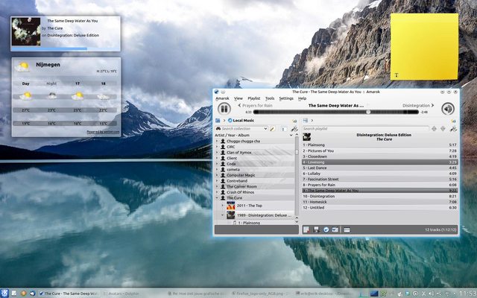
Task: Click the Search collection field
Action: 240,129
